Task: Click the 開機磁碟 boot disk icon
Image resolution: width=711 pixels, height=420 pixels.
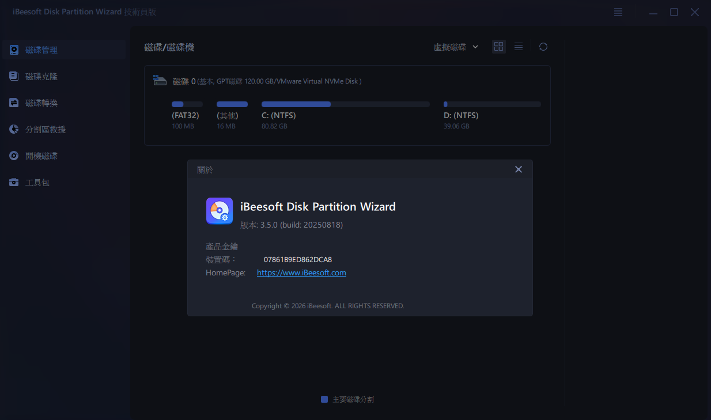Action: [x=14, y=156]
